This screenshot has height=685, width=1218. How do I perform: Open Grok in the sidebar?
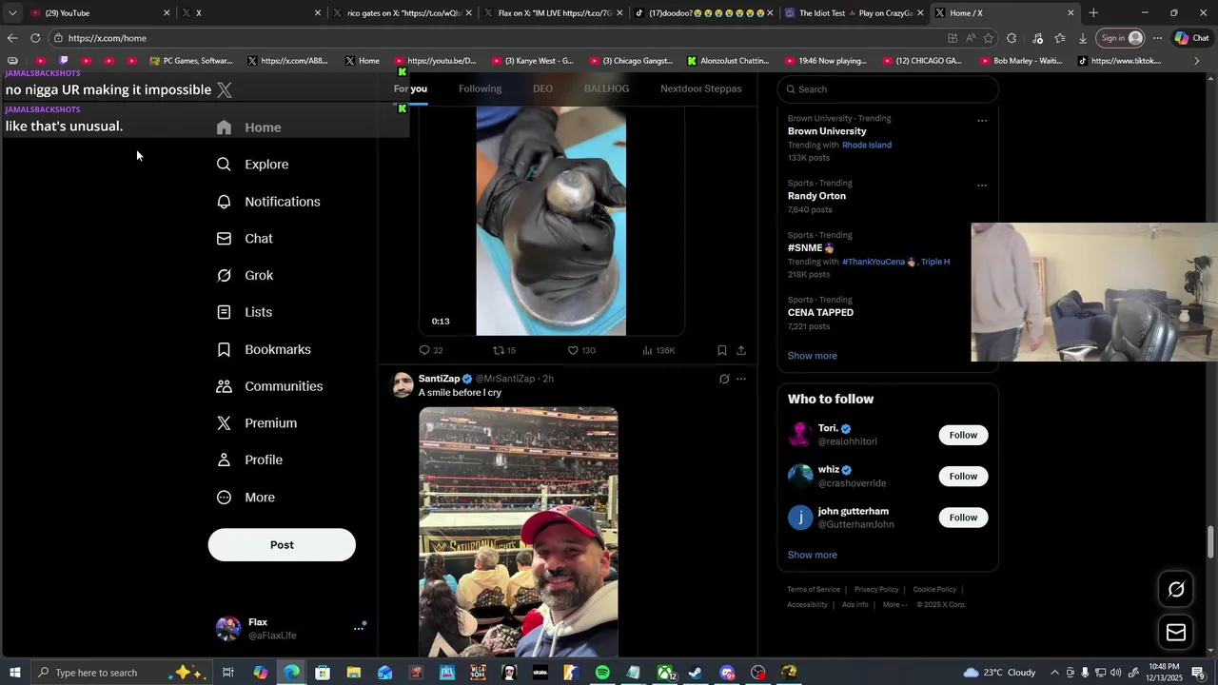click(245, 275)
